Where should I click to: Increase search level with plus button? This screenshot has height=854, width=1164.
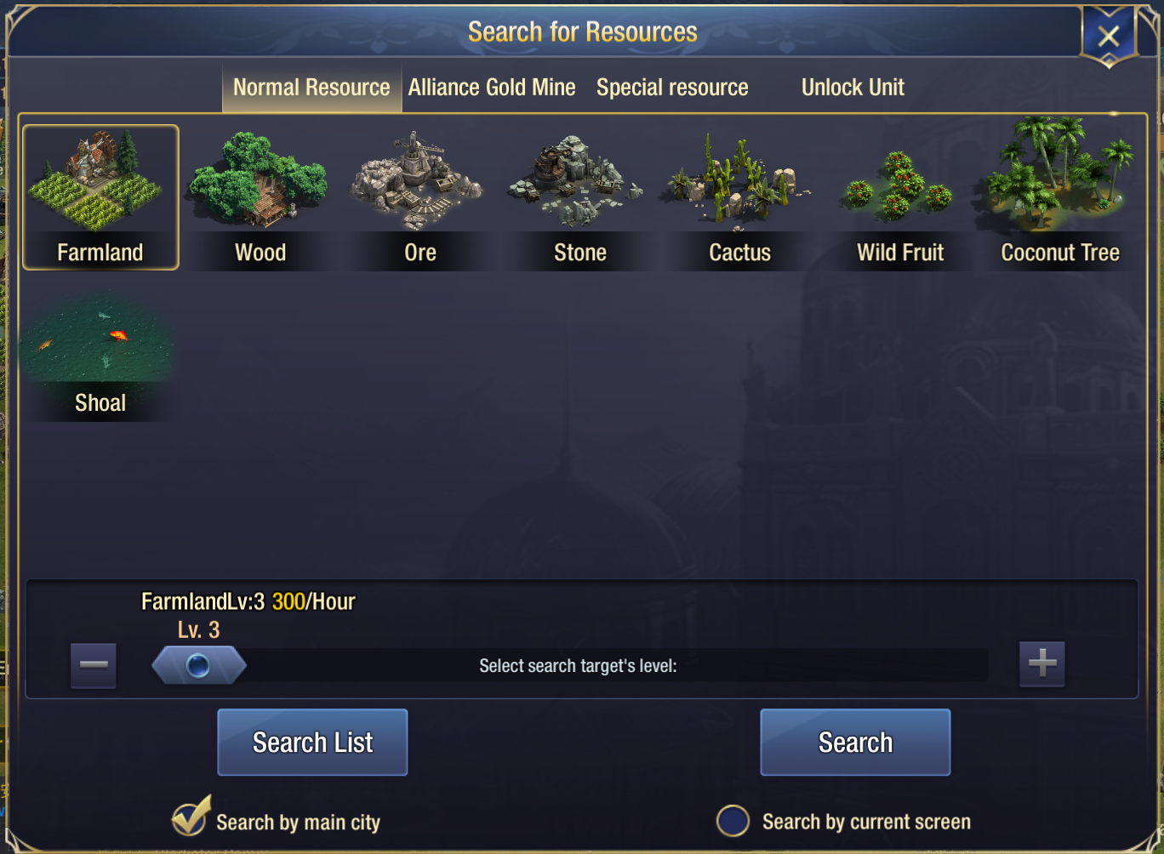click(1042, 663)
